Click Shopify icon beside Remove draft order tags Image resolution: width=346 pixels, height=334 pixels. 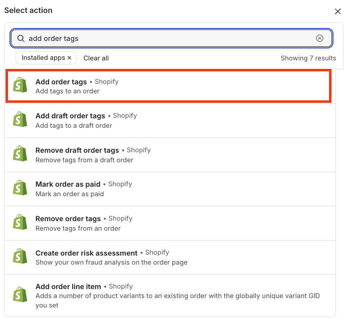point(20,153)
